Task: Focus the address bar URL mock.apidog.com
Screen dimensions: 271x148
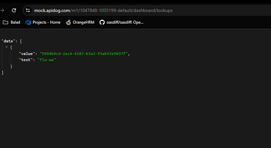Action: point(103,11)
